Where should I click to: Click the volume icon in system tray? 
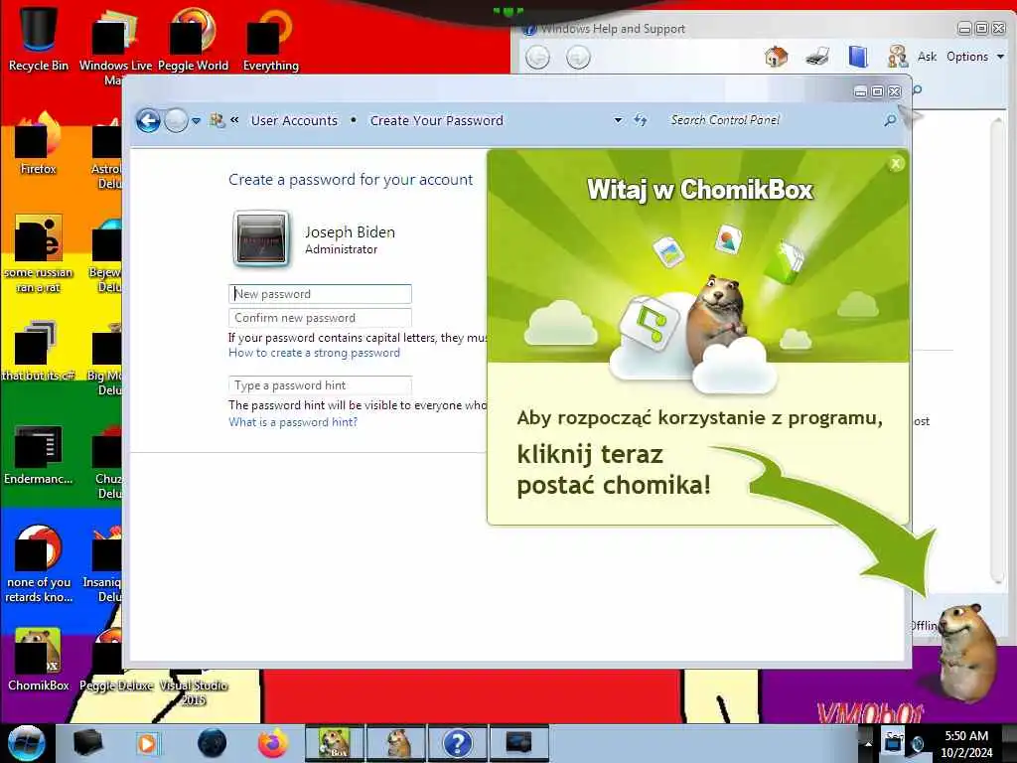918,744
